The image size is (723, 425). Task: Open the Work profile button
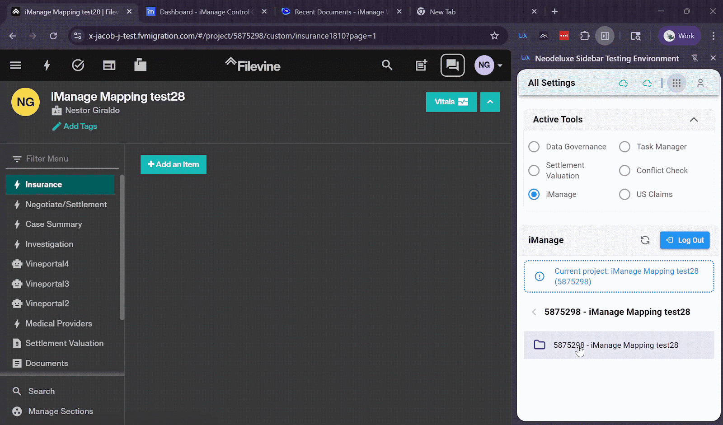(x=679, y=36)
